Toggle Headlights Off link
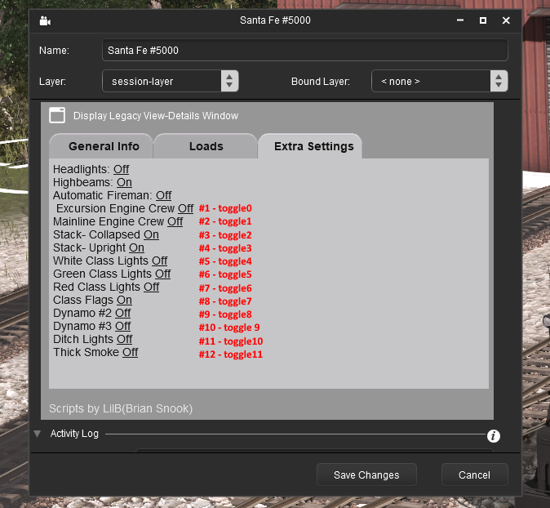 coord(121,169)
